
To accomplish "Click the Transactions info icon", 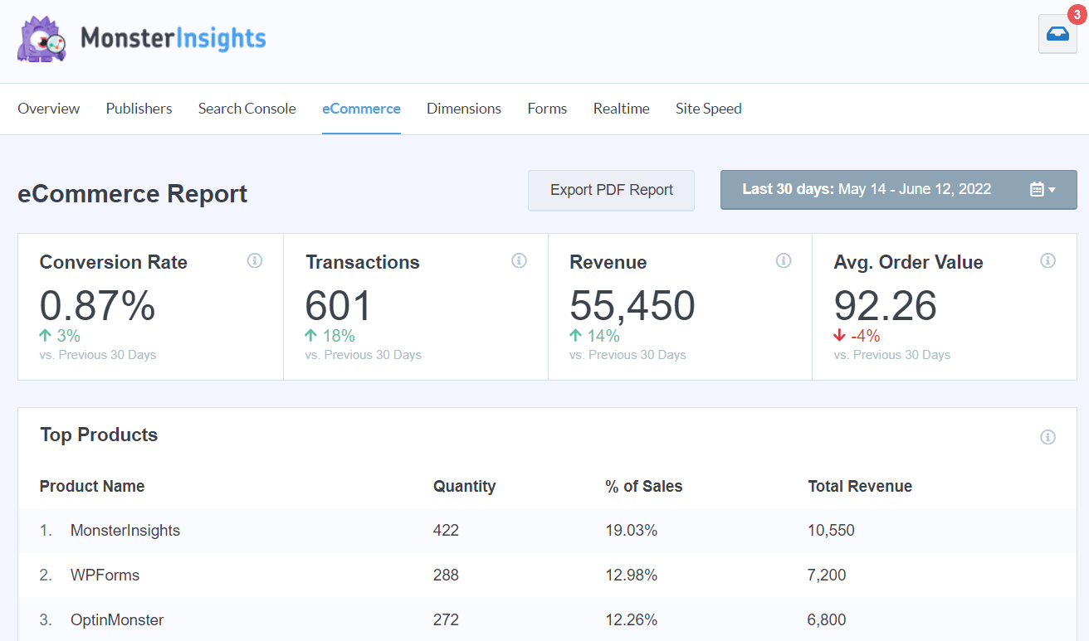I will (520, 260).
